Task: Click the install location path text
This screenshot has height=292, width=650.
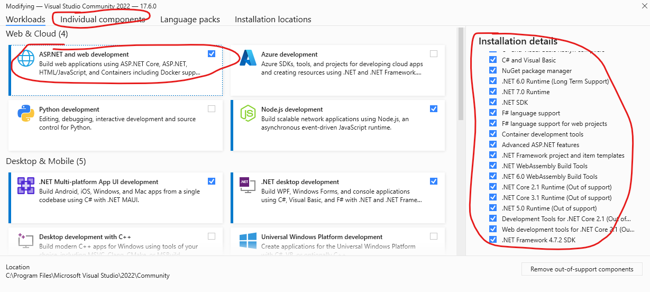Action: point(88,275)
